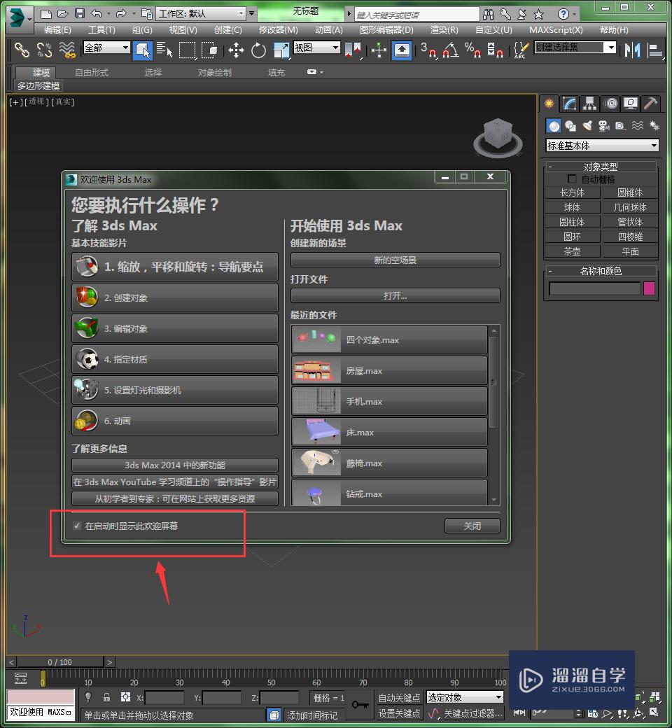Screen dimensions: 672x728
Task: Activate Select and Scale tool
Action: click(281, 50)
